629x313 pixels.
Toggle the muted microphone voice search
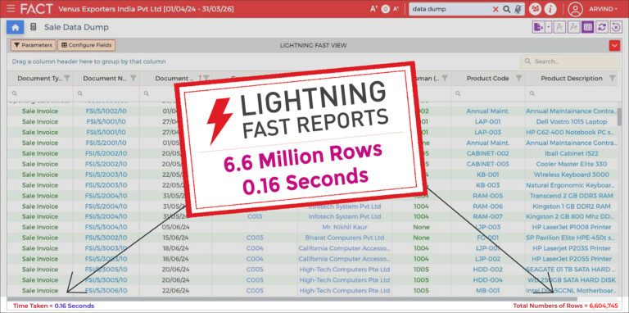pyautogui.click(x=518, y=9)
